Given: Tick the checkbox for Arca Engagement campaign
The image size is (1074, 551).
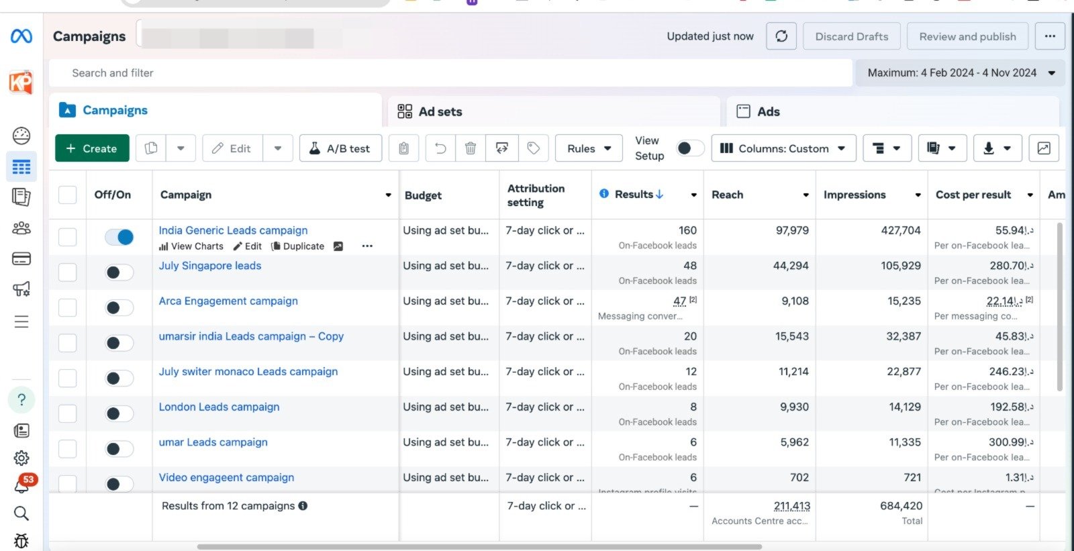Looking at the screenshot, I should coord(68,308).
